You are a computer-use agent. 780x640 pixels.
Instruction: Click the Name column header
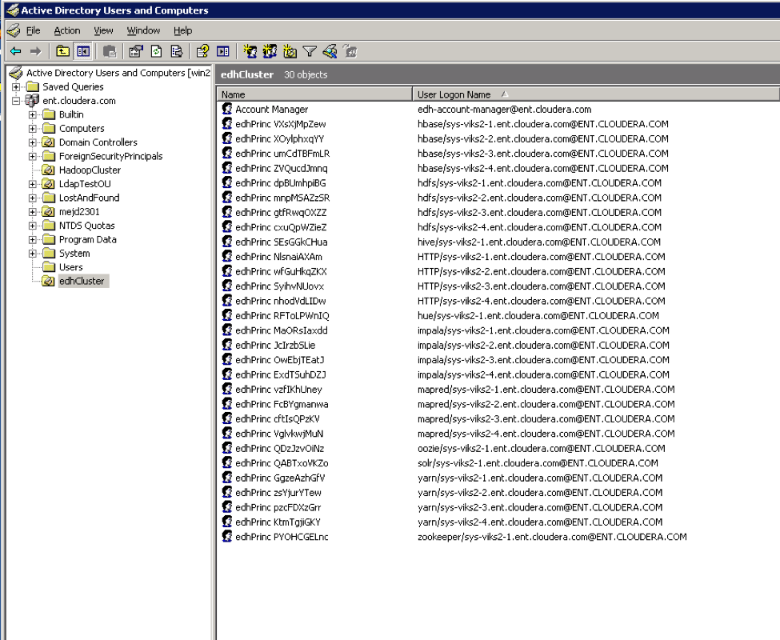pos(314,94)
